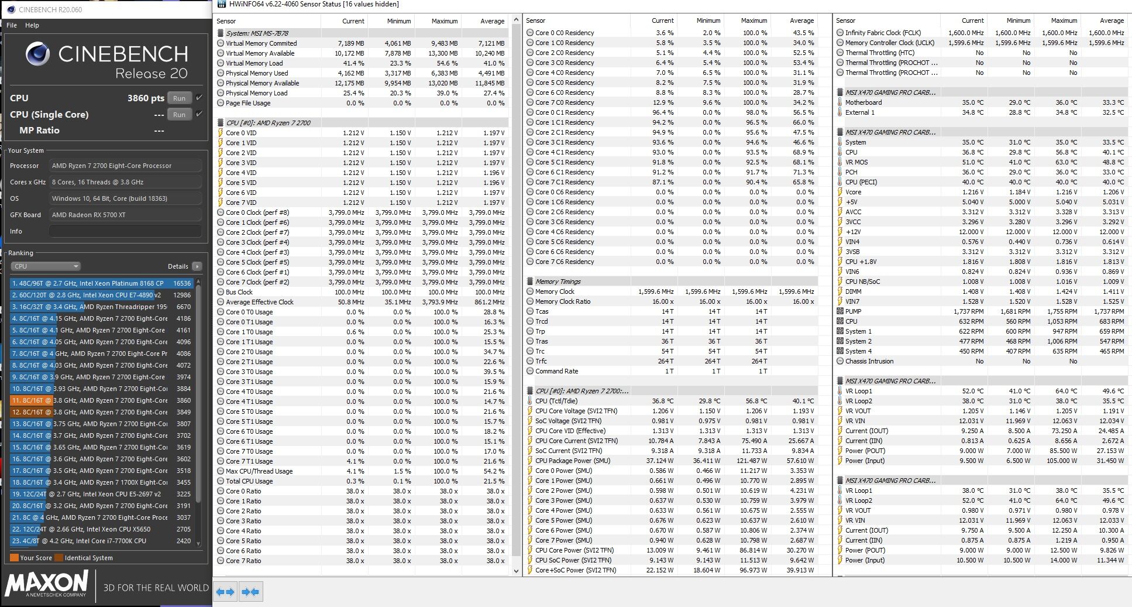
Task: Click the Thermal Throttling (HTC) icon
Action: [840, 53]
